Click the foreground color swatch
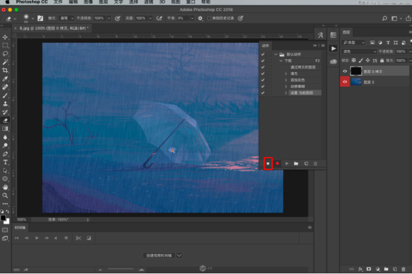 click(4, 216)
